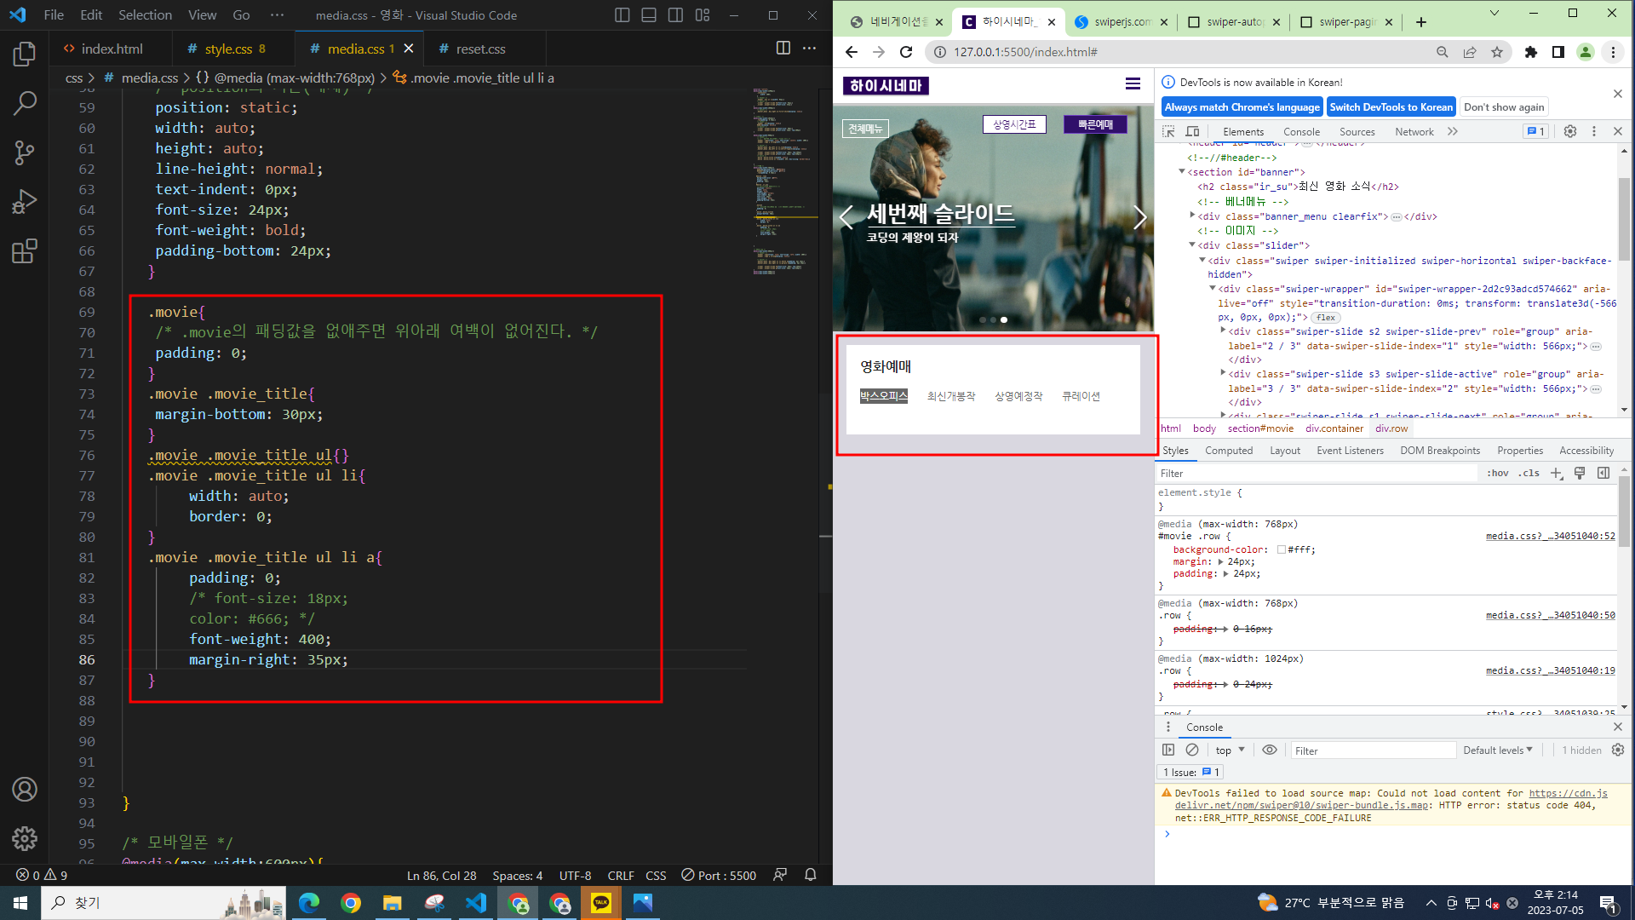Open the Computed tab in DevTools
Image resolution: width=1635 pixels, height=920 pixels.
(x=1228, y=451)
